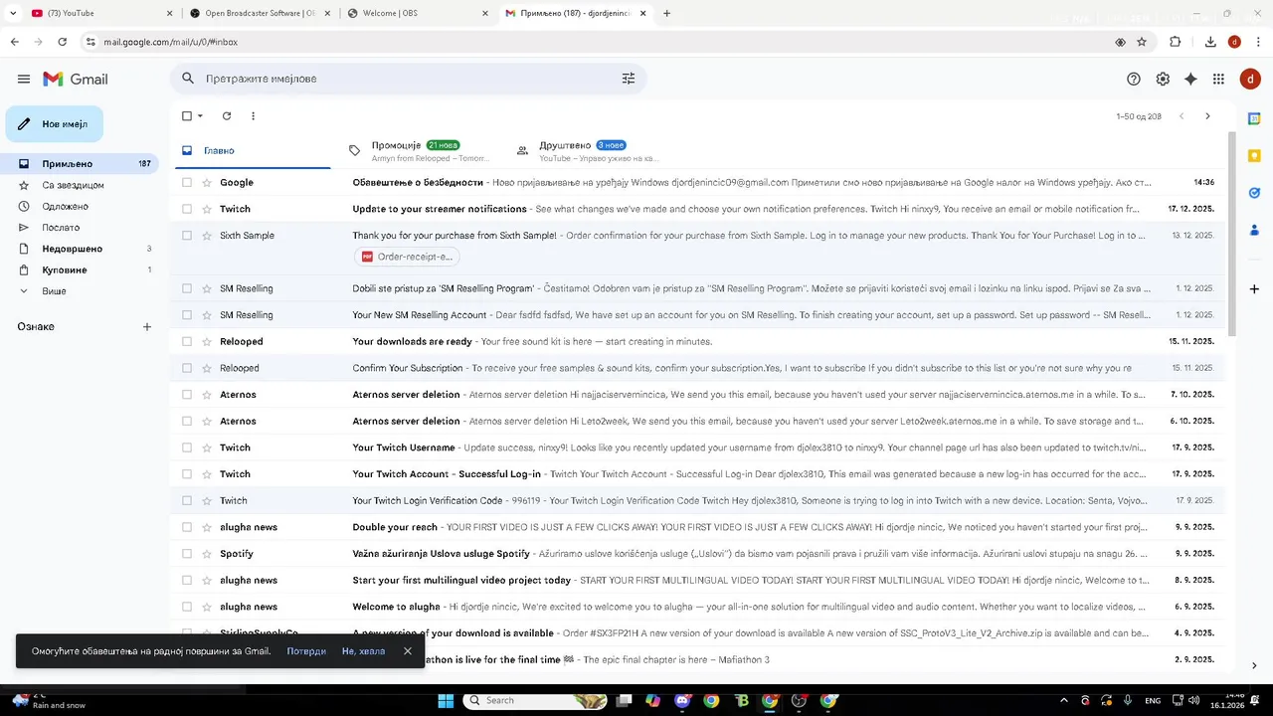
Task: Switch to Open Broadcaster Software browser tab
Action: 261,13
